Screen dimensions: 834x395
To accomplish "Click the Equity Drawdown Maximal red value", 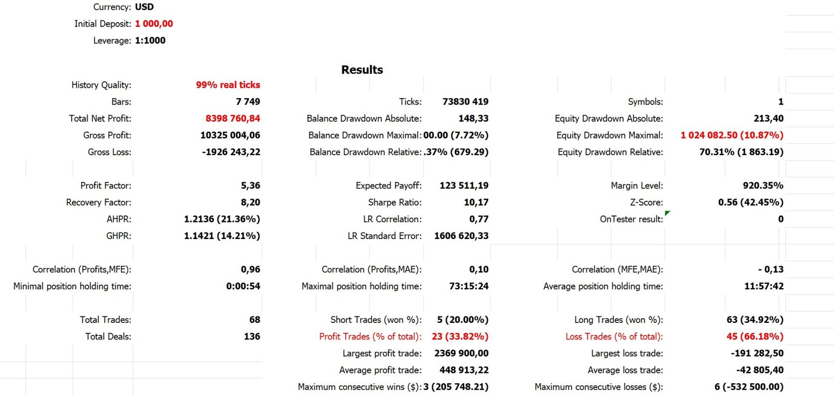I will point(731,135).
